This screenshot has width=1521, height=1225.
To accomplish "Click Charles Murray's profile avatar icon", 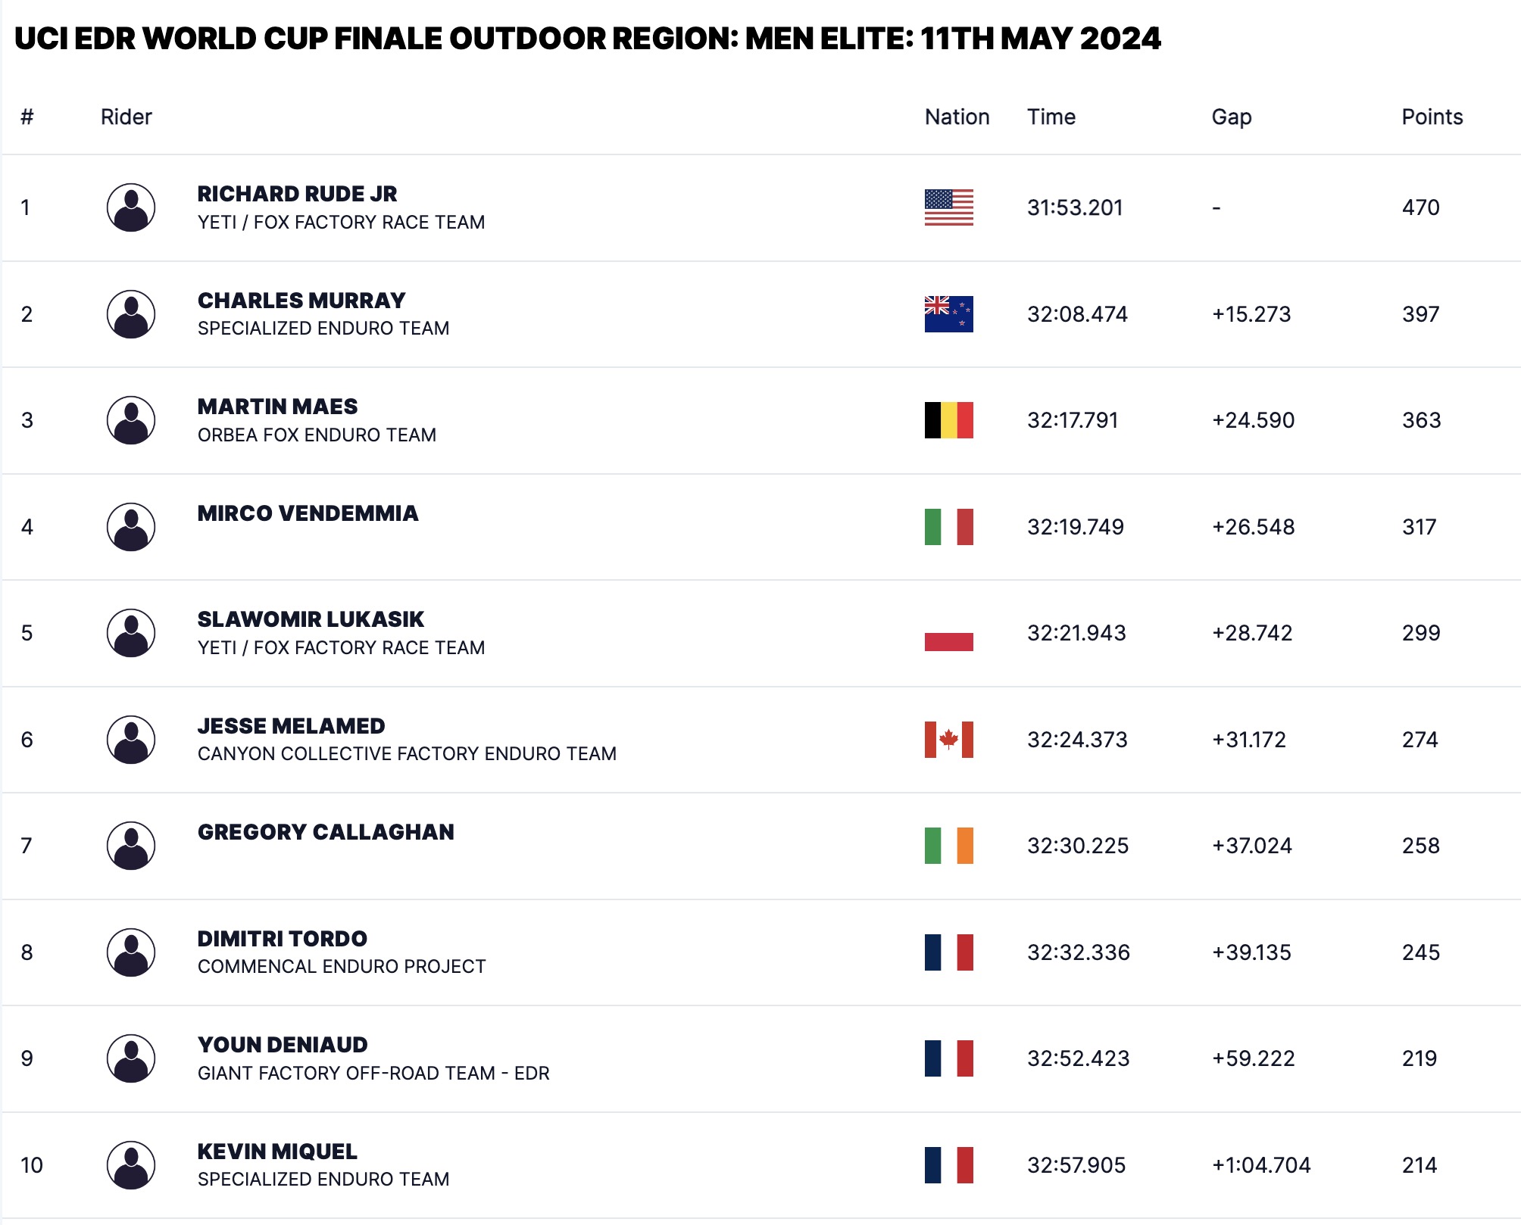I will 131,314.
